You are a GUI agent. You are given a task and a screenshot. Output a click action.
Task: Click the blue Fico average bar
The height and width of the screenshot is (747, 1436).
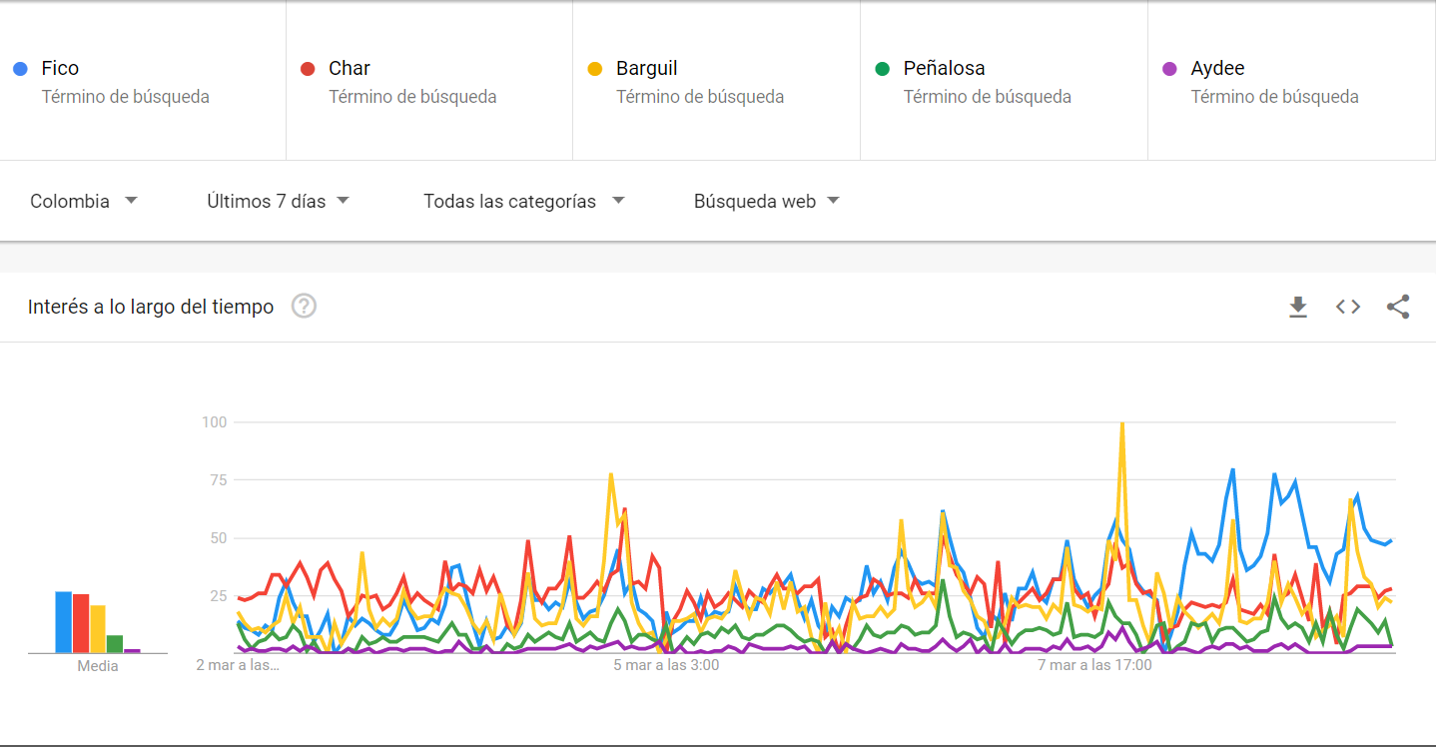pyautogui.click(x=63, y=622)
